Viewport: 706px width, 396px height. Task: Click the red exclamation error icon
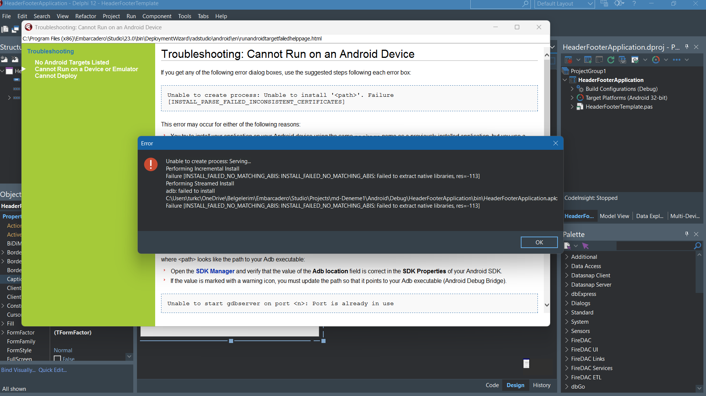[151, 164]
